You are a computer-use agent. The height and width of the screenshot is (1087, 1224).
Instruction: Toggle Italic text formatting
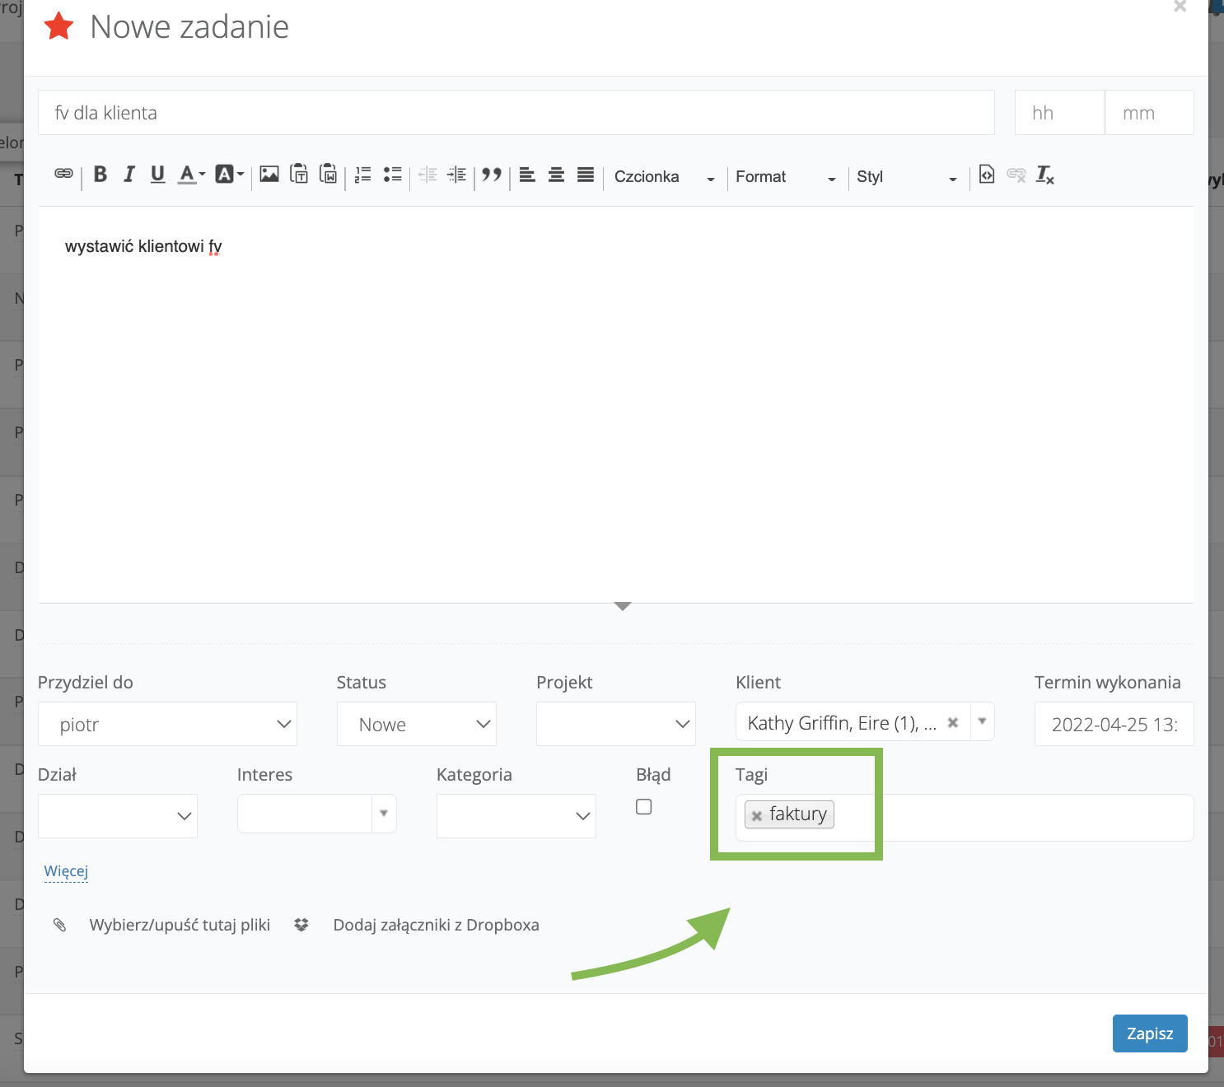(129, 175)
